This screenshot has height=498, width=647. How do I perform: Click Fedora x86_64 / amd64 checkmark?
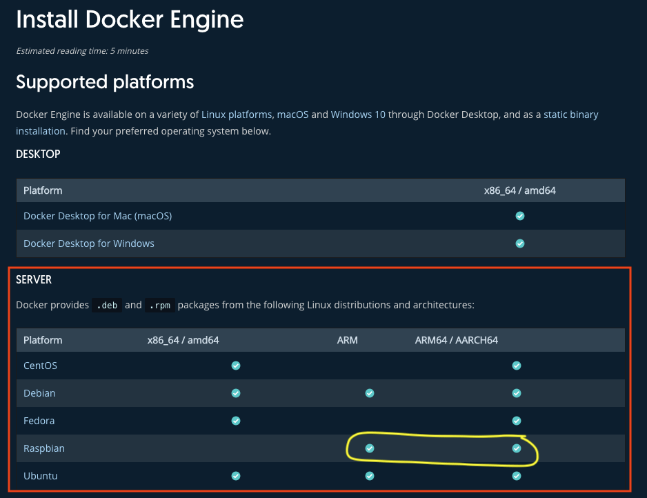click(236, 421)
